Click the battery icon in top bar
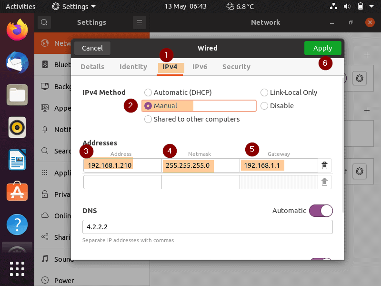The image size is (381, 286). (x=361, y=6)
